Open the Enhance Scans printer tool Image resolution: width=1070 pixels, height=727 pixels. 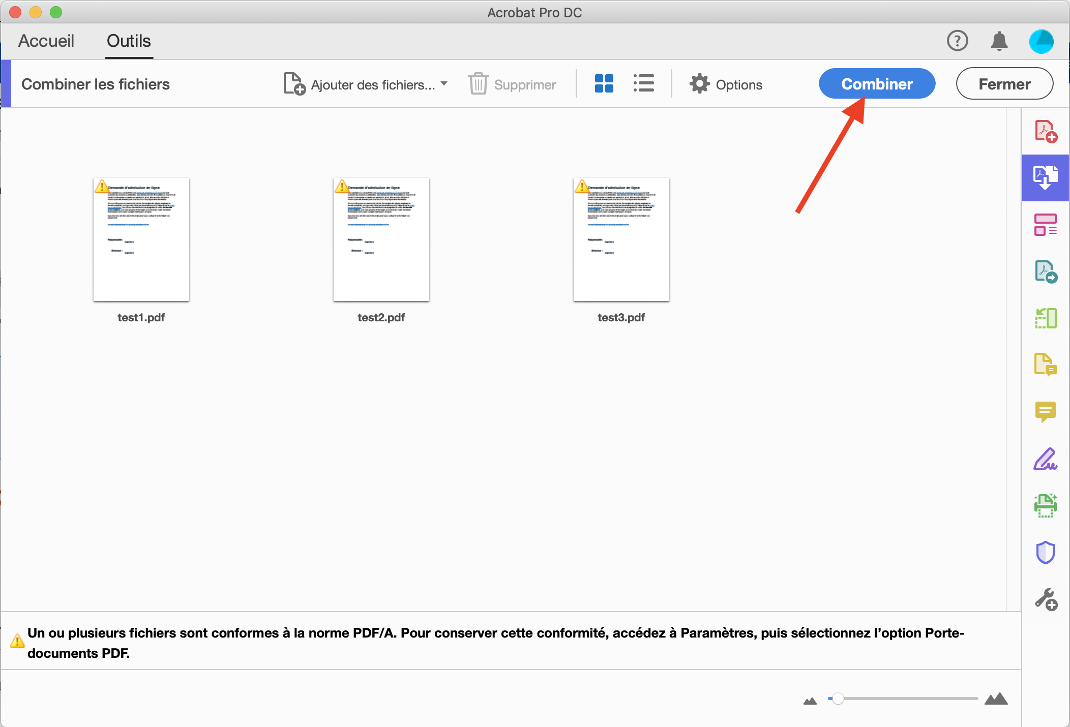(1046, 505)
